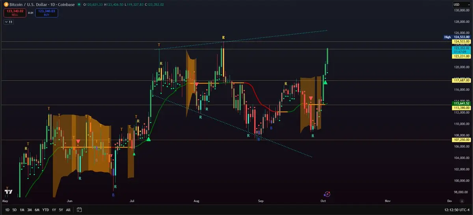Click the purple lightning event icon near Oct

pyautogui.click(x=327, y=194)
